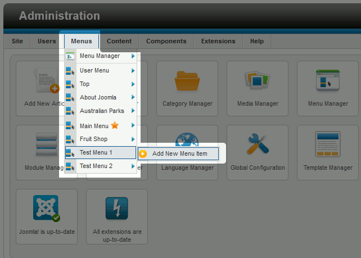The height and width of the screenshot is (258, 361).
Task: Select Fruit Shop menu entry
Action: tap(101, 139)
